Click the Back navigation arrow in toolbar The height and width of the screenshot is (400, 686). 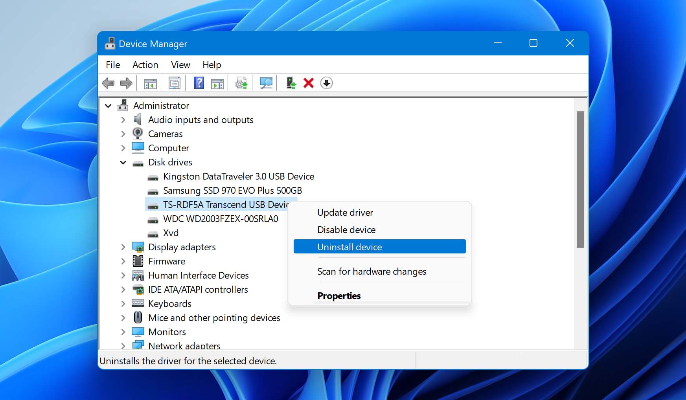point(109,83)
